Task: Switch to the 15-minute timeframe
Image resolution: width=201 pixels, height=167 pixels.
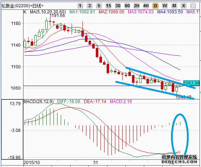Action: point(108,6)
